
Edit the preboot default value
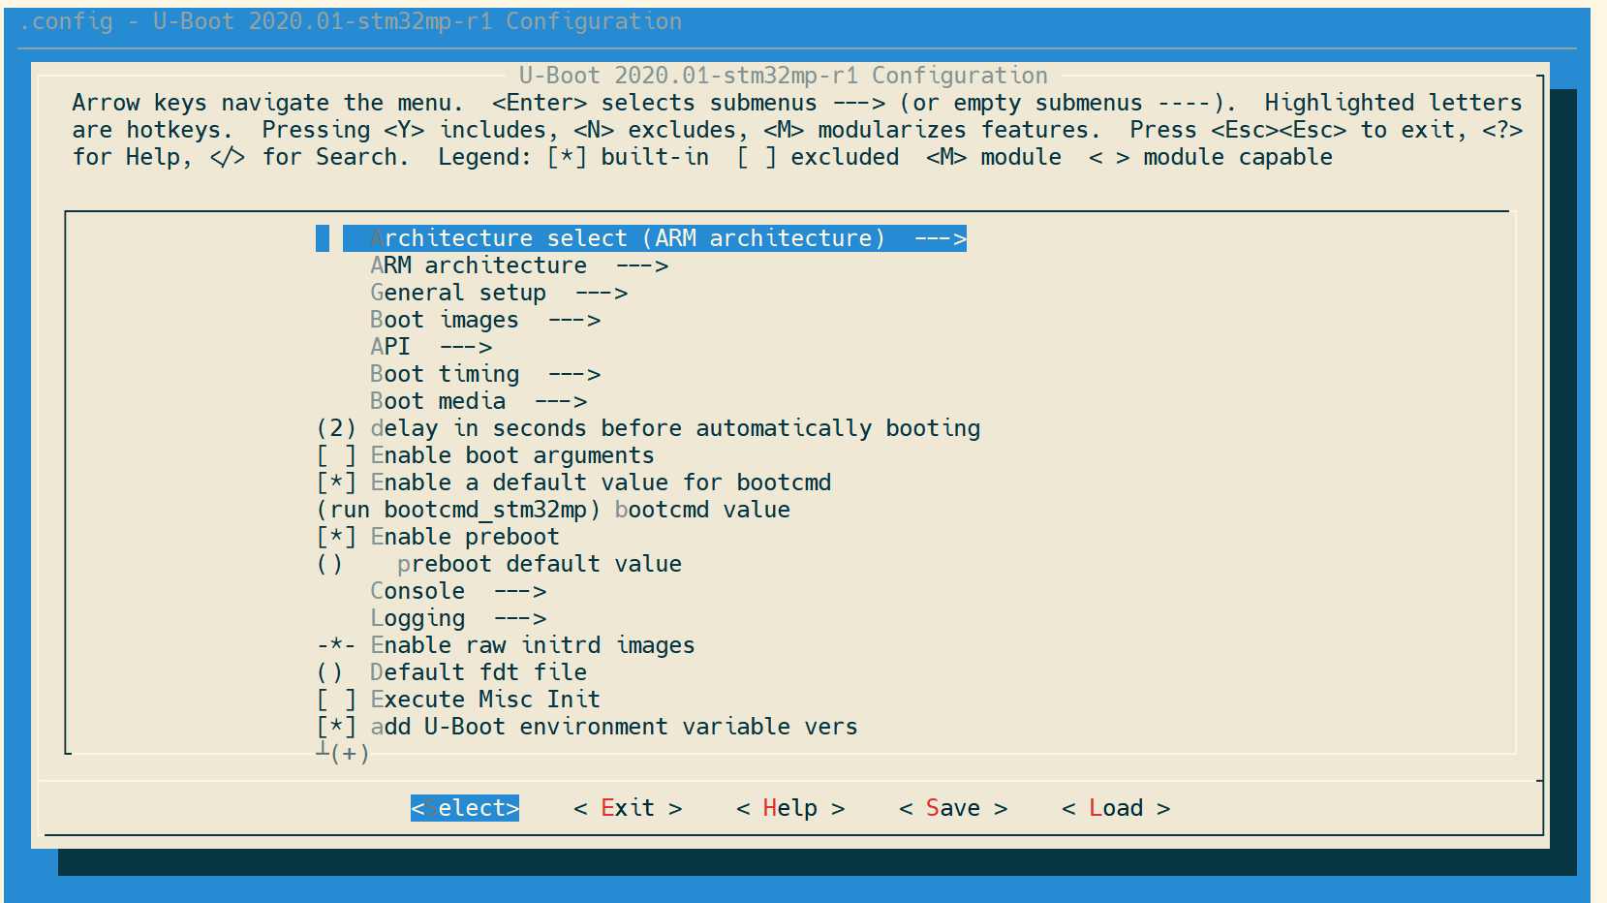pyautogui.click(x=539, y=564)
